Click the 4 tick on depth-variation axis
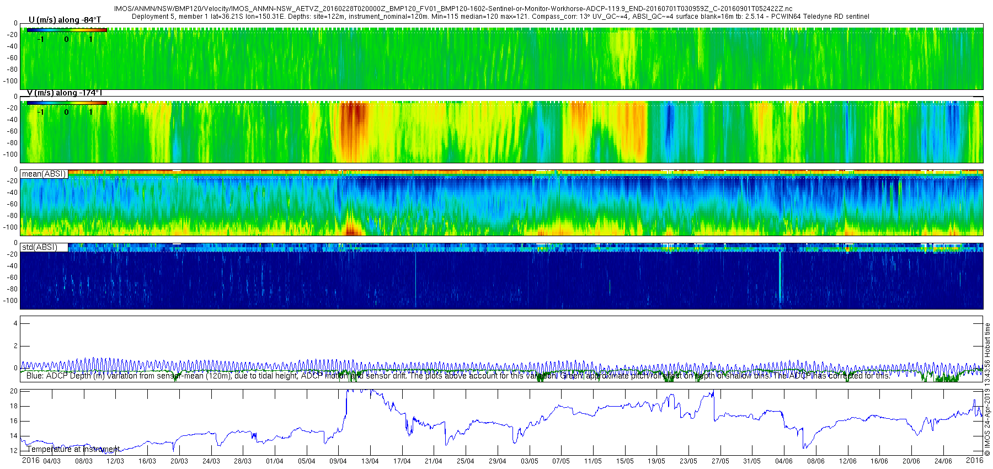 click(15, 323)
